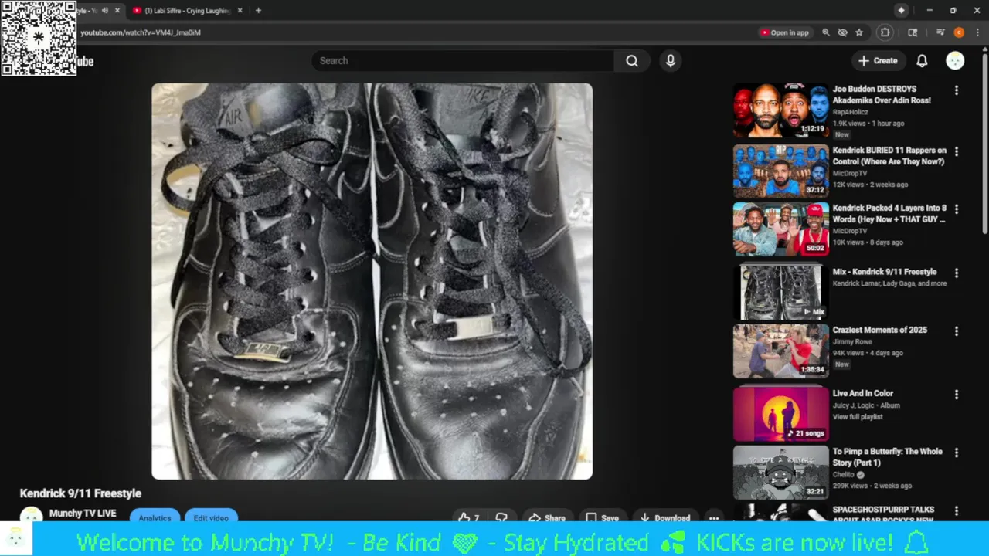Open YouTube notifications bell
This screenshot has width=989, height=556.
coord(922,61)
